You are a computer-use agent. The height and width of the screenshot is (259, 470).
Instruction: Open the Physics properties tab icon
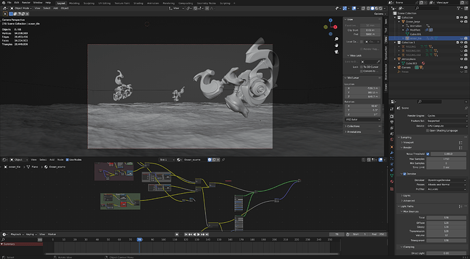[392, 164]
